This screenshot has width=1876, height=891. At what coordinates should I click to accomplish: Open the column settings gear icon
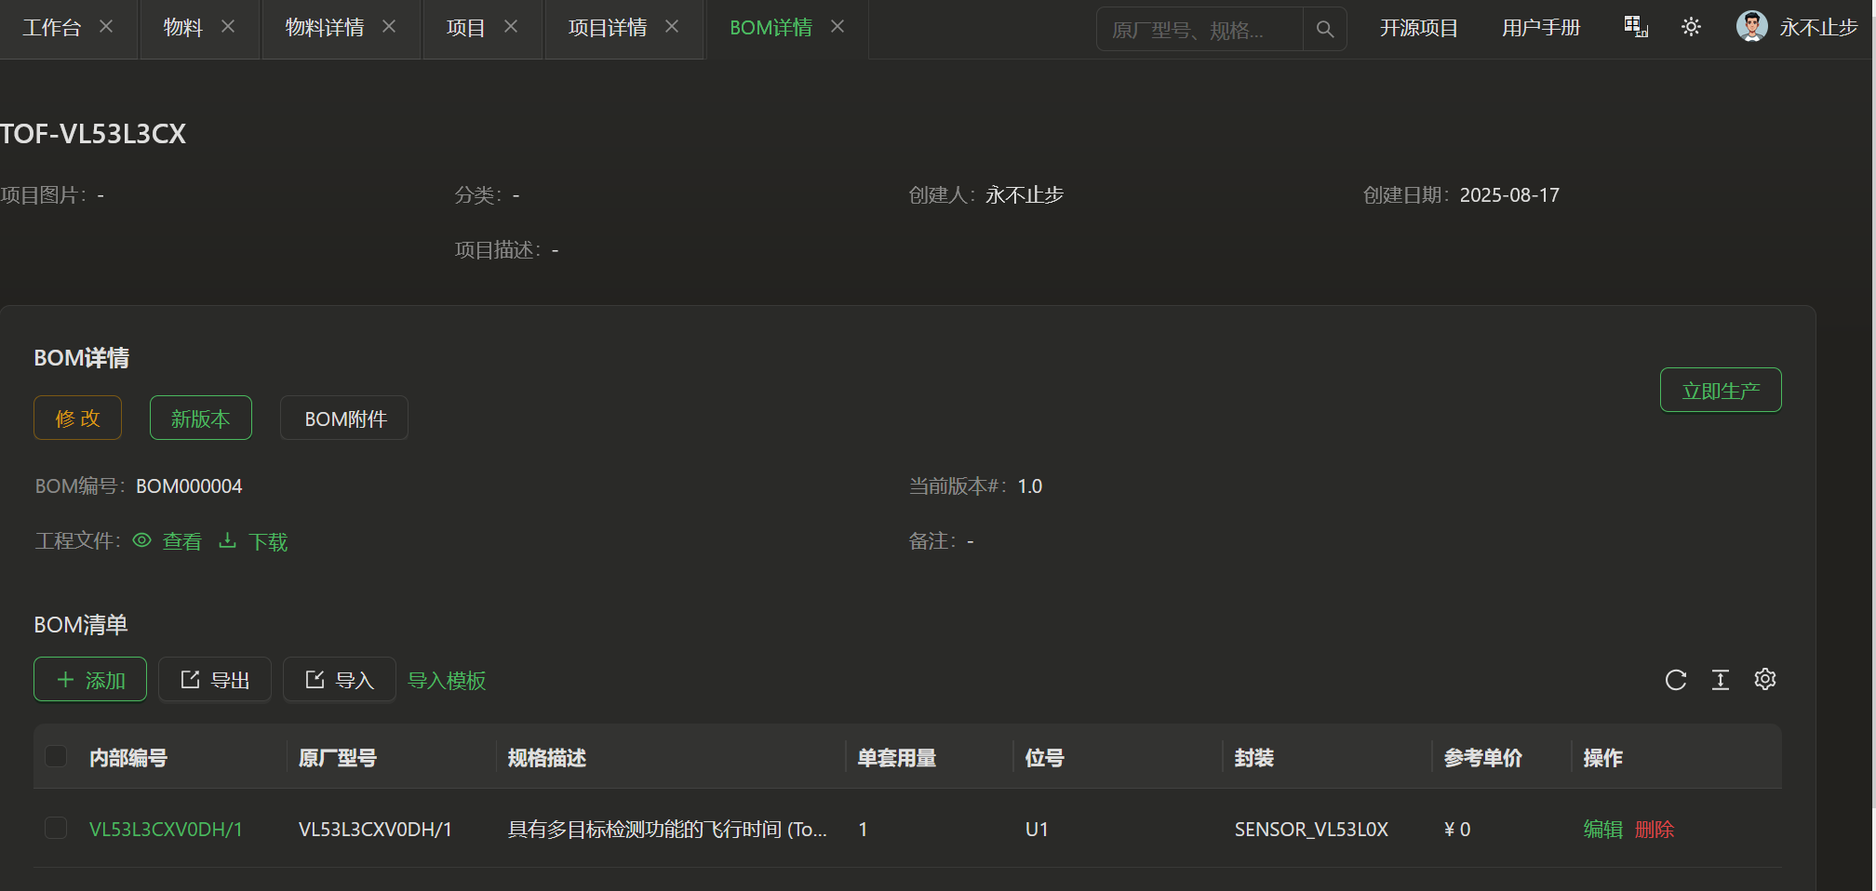tap(1764, 680)
